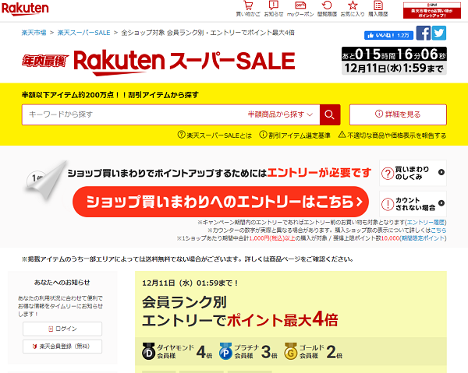
Task: Click the Diamond member medal icon
Action: pyautogui.click(x=148, y=351)
